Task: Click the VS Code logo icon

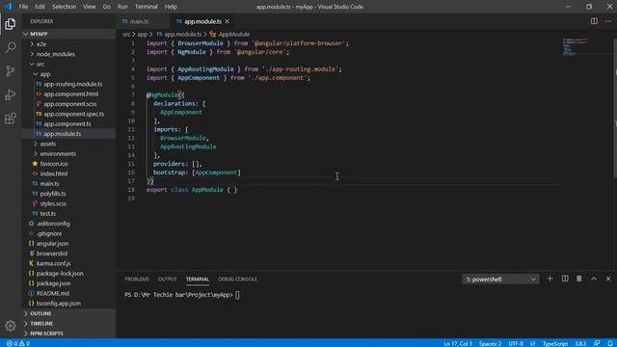Action: pos(8,7)
